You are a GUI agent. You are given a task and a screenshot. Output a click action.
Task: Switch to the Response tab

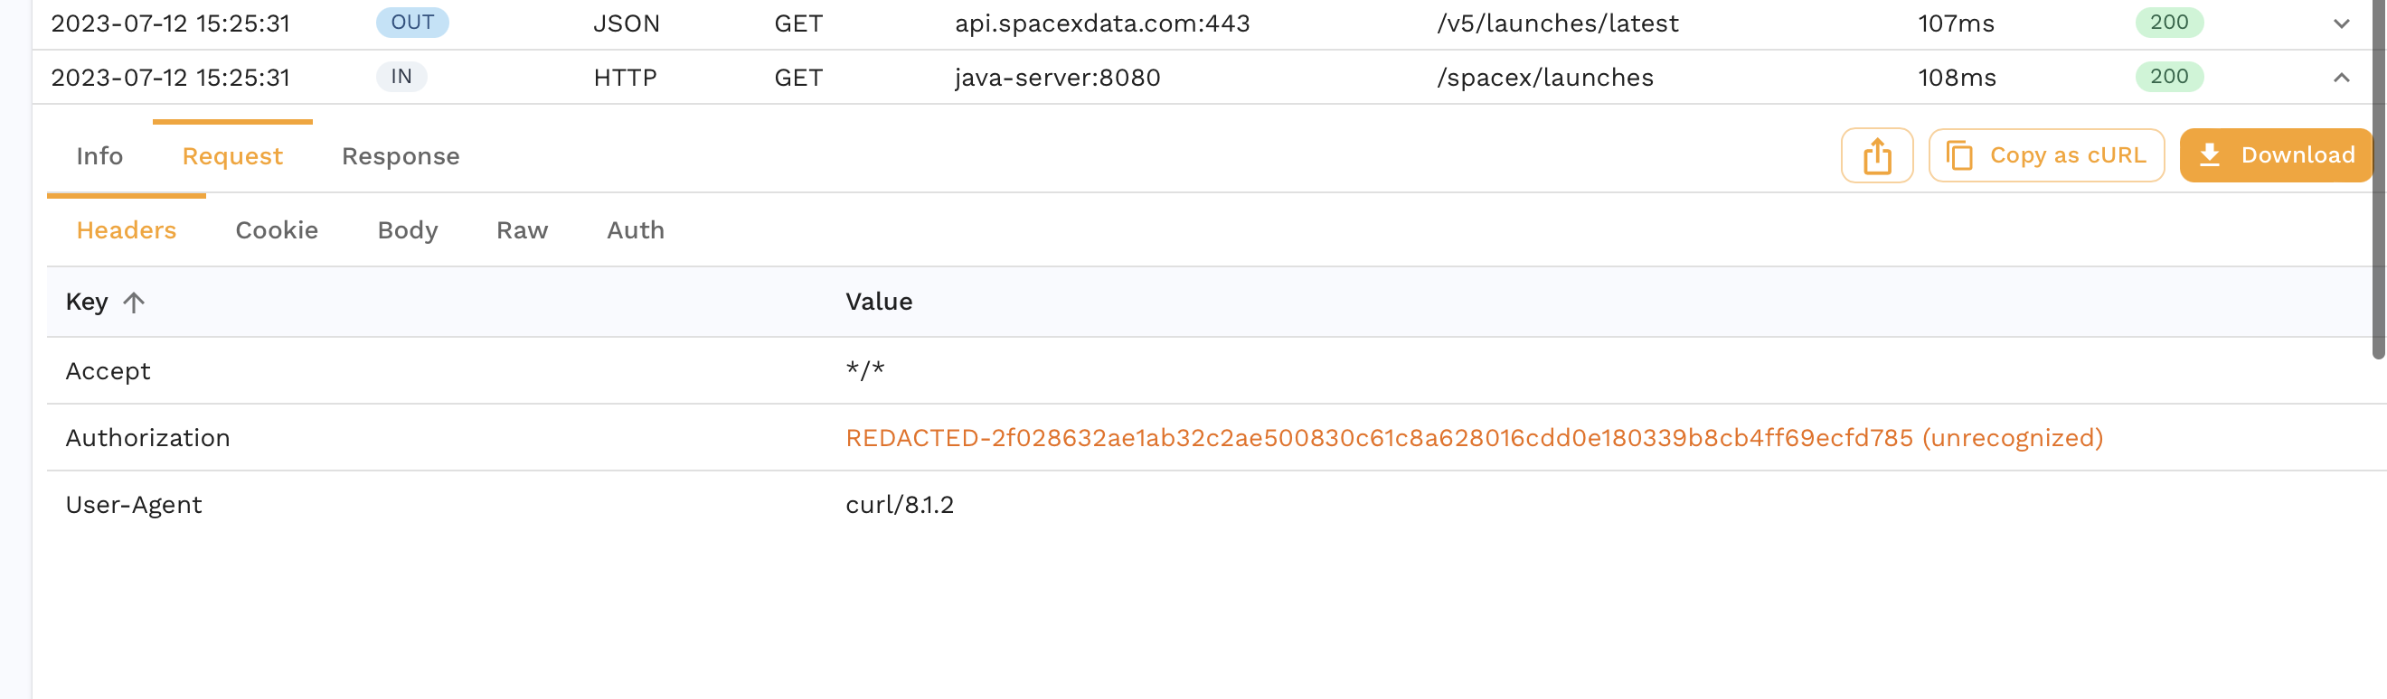point(401,156)
